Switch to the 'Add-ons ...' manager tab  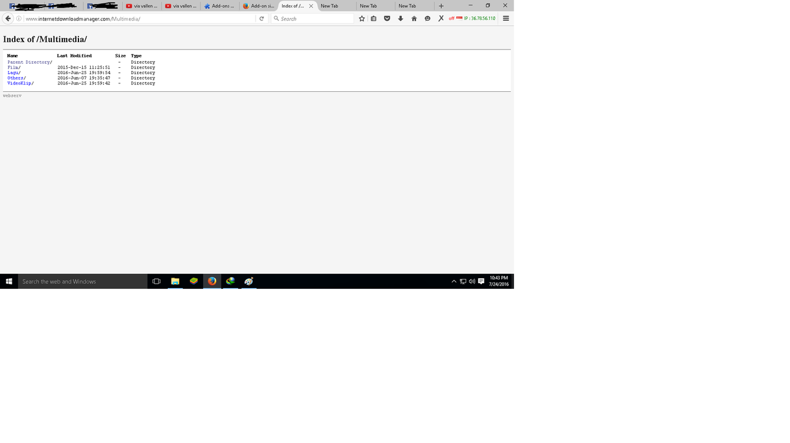pyautogui.click(x=220, y=6)
